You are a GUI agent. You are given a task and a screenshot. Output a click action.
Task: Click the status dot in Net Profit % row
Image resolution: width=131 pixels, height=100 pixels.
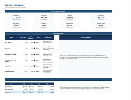pos(35,48)
